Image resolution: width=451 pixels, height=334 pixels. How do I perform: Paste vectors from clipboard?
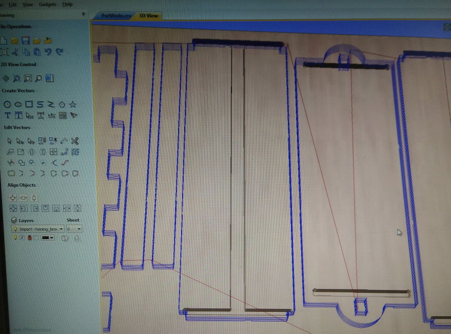point(37,52)
